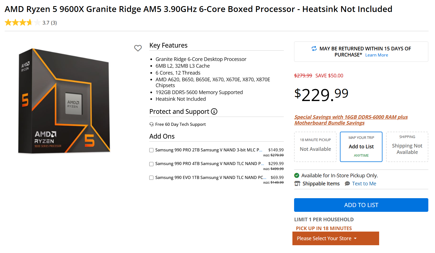The height and width of the screenshot is (253, 435).
Task: Click the return policy arrows icon
Action: 314,48
